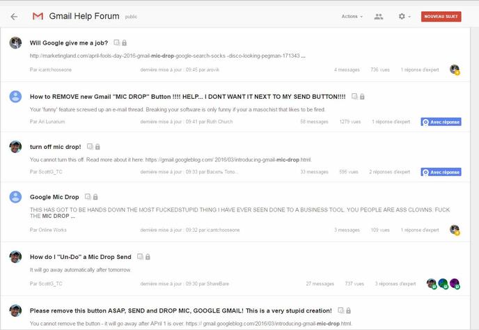Click 'Par Online Works' author text
Viewport: 479px width, 330px height.
point(48,230)
